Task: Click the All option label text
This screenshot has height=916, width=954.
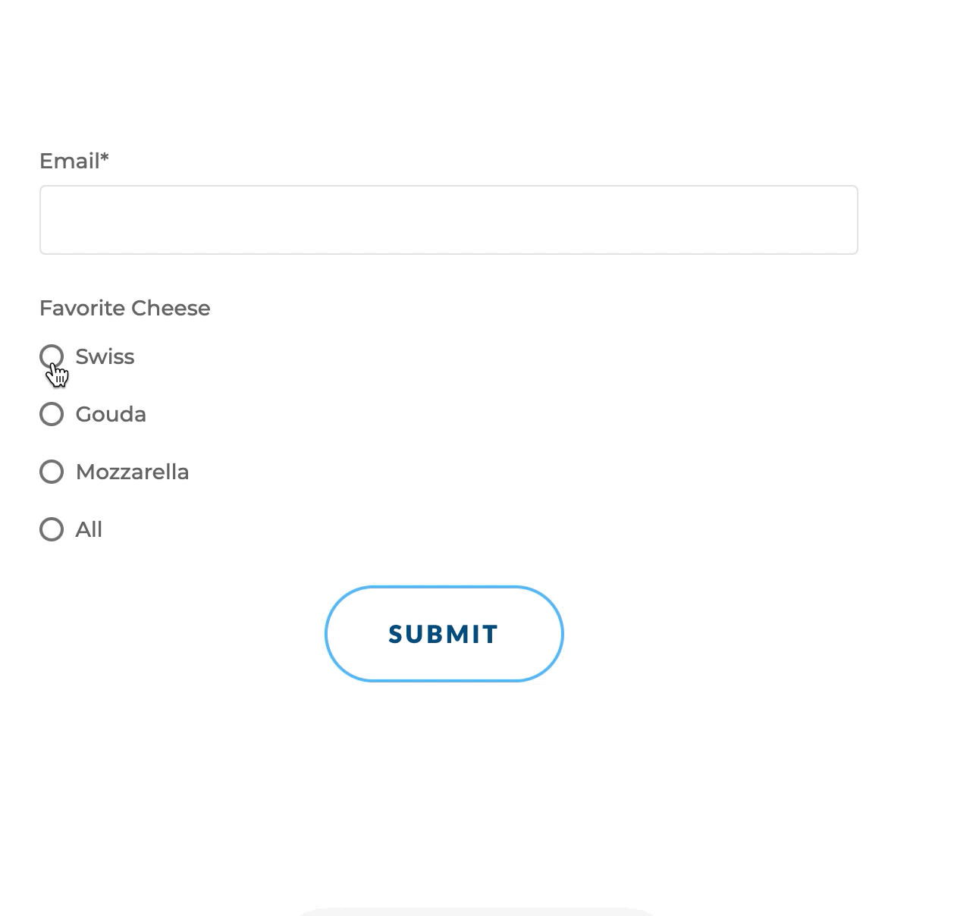Action: 89,529
